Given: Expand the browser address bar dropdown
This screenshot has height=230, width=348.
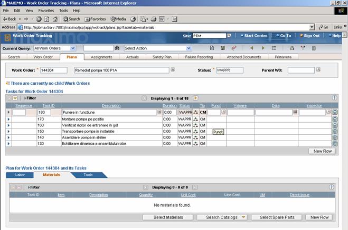Looking at the screenshot, I should [312, 27].
